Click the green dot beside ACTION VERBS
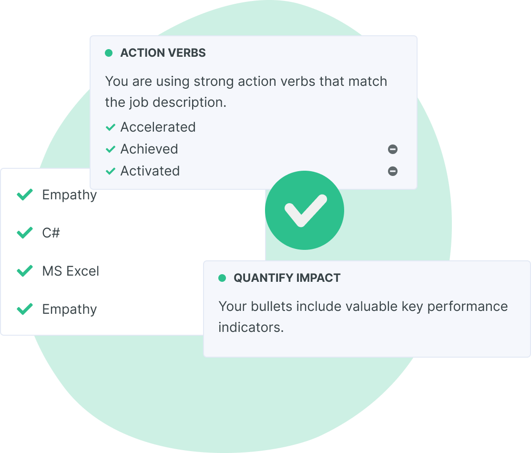 [109, 53]
